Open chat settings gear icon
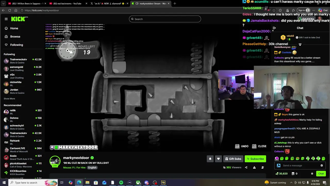 [x=312, y=174]
